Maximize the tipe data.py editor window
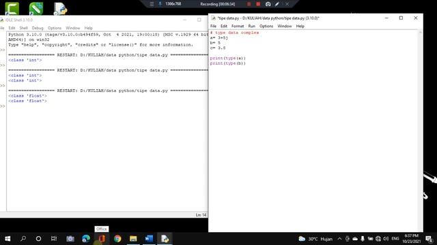This screenshot has width=437, height=245. pyautogui.click(x=401, y=18)
